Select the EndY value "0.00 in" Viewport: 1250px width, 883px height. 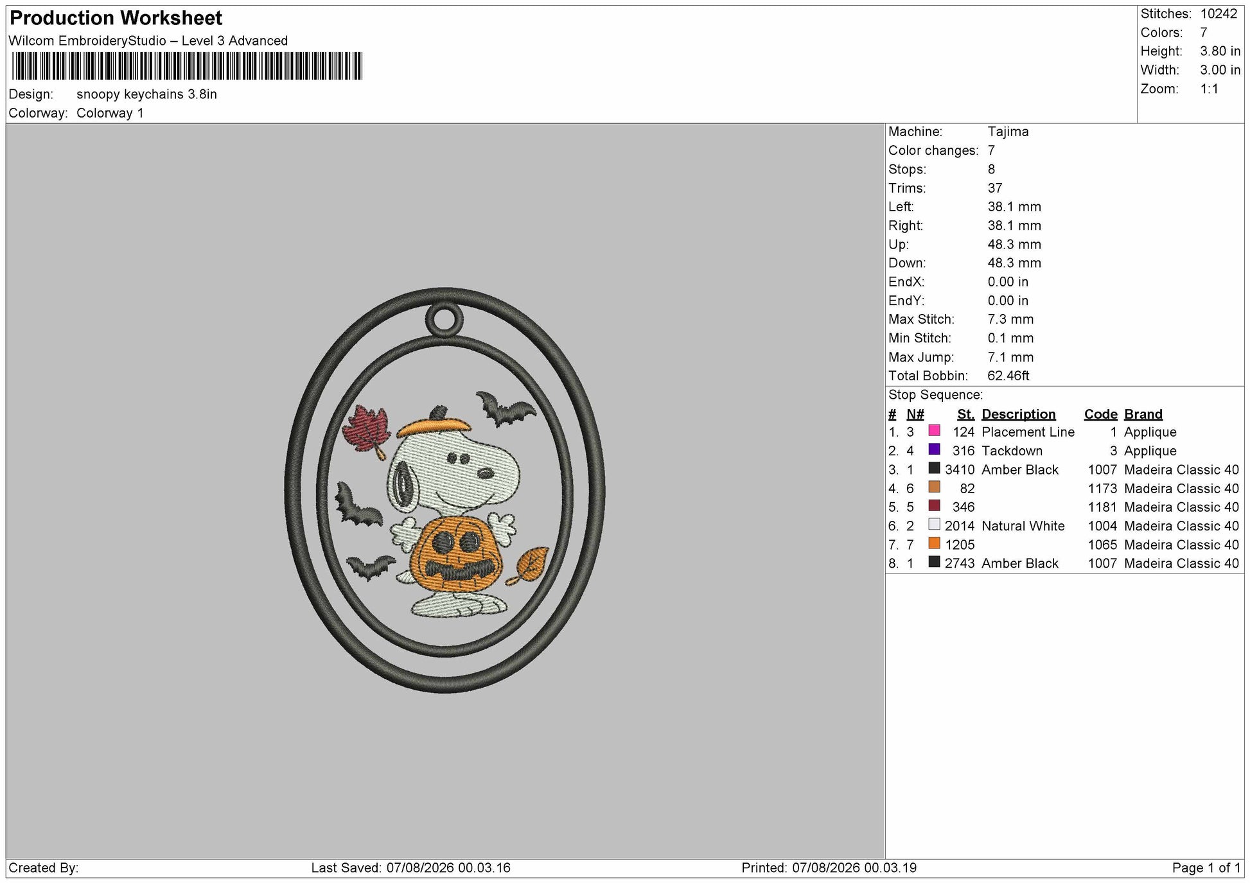(1008, 301)
